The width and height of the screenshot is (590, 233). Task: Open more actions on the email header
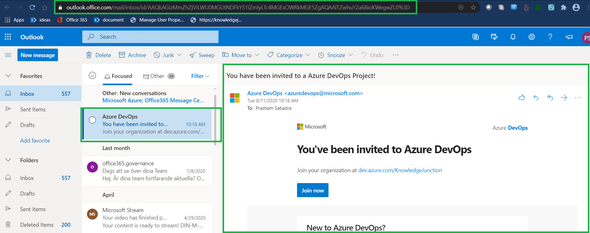click(x=578, y=98)
